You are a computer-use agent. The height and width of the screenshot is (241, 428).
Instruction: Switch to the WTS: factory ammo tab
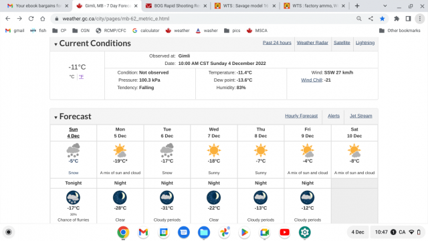(314, 6)
